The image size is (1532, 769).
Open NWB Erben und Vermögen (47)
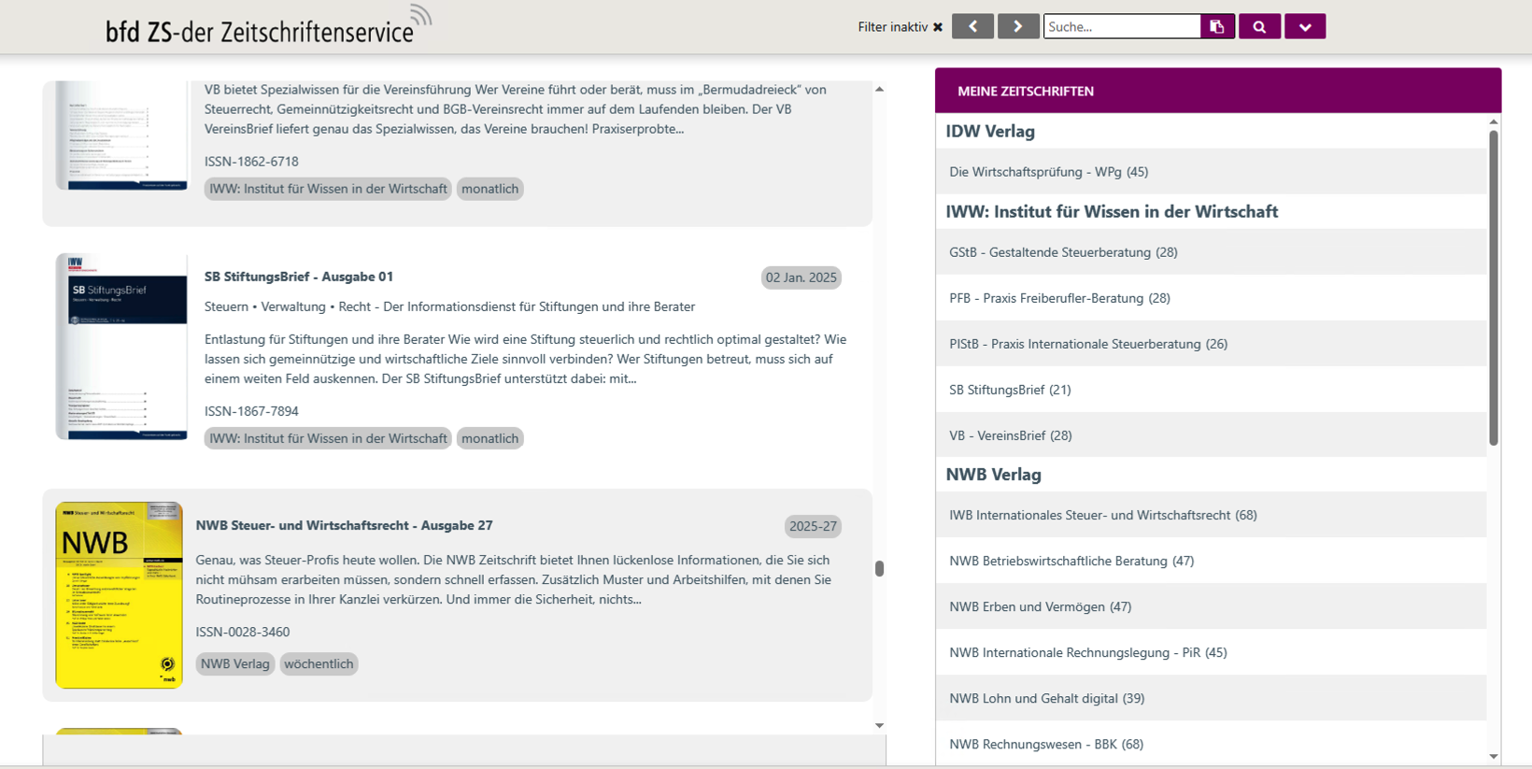[1211, 606]
